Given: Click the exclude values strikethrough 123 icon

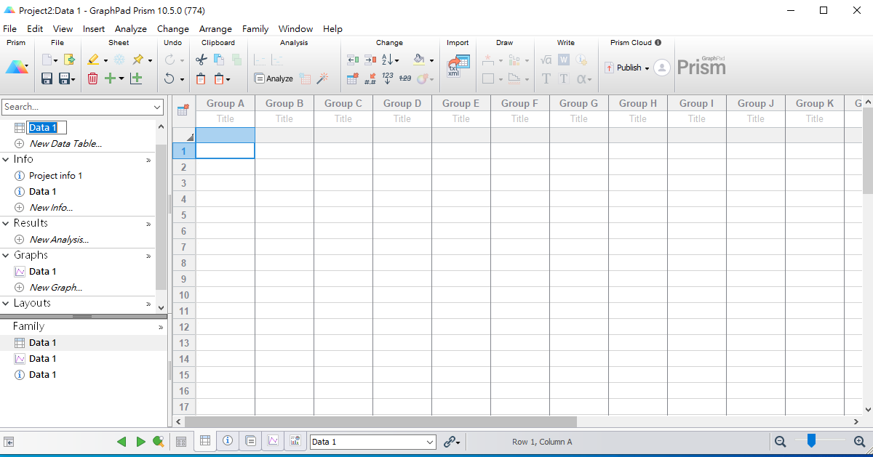Looking at the screenshot, I should (405, 78).
